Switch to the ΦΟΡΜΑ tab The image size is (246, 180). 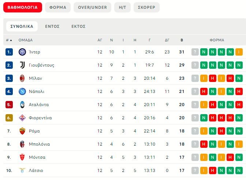point(58,7)
